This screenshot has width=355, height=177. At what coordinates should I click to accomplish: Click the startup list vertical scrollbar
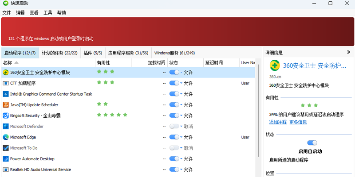(258, 111)
